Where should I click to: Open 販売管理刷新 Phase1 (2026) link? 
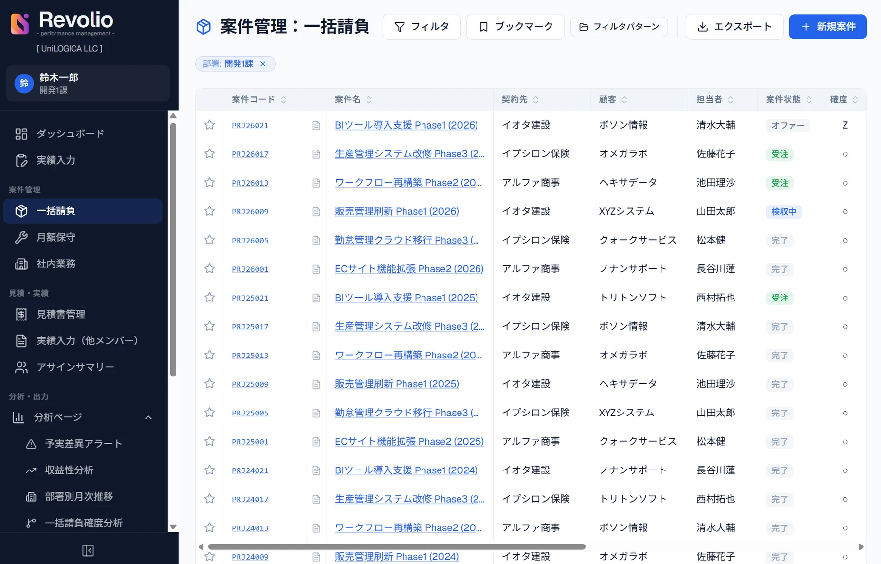[x=397, y=211]
